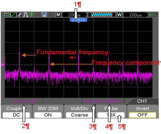Change Volt/Div Coarse setting
Screen dimensions: 161x134
pyautogui.click(x=79, y=115)
